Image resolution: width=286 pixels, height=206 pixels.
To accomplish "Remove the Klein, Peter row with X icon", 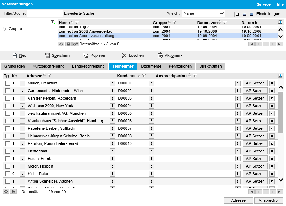I will click(x=272, y=174).
